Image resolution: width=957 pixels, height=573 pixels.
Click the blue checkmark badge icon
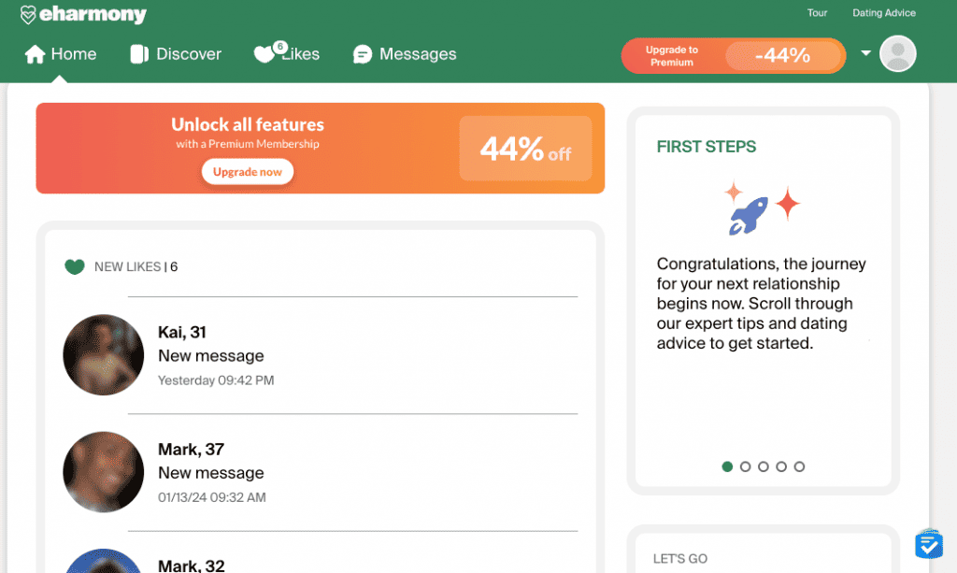[x=928, y=545]
